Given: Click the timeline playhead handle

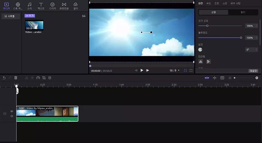Looking at the screenshot, I should [x=16, y=86].
